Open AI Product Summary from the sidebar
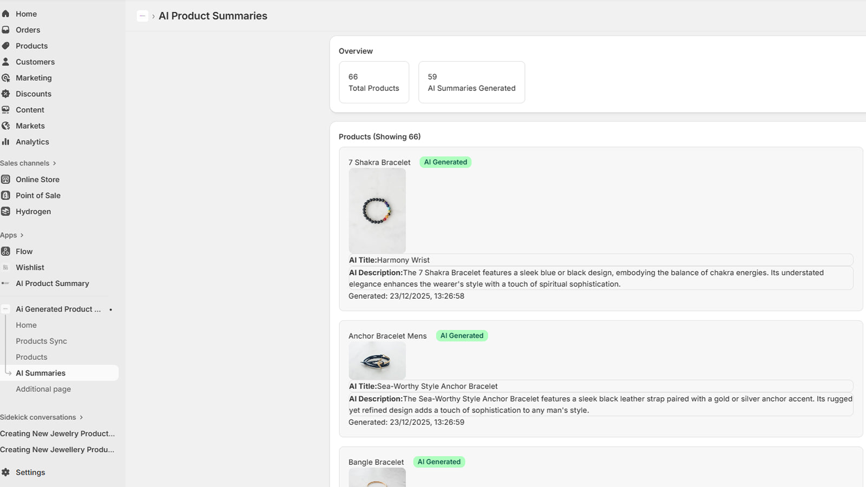Screen dimensions: 866x487 [x=53, y=283]
